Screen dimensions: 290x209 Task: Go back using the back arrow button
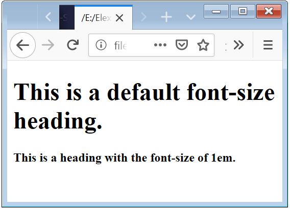(x=22, y=45)
